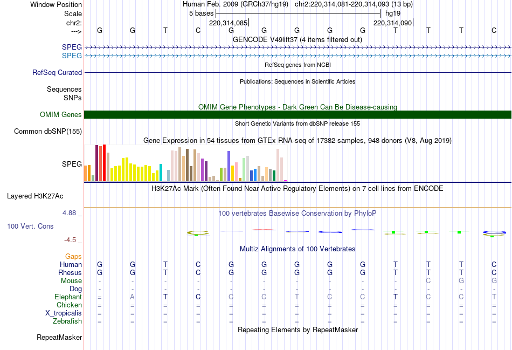Click the small magenta bar ending GTEx chart
512x350 pixels.
[286, 180]
